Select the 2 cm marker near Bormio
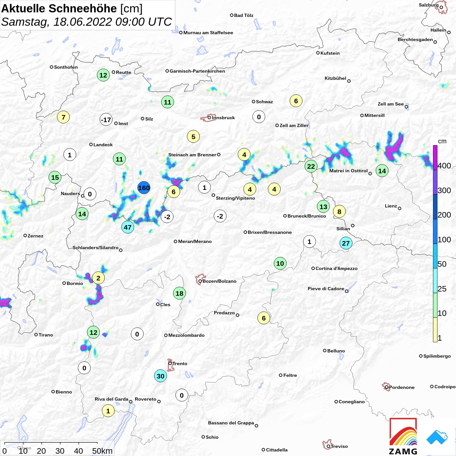This screenshot has height=456, width=456. [x=98, y=278]
